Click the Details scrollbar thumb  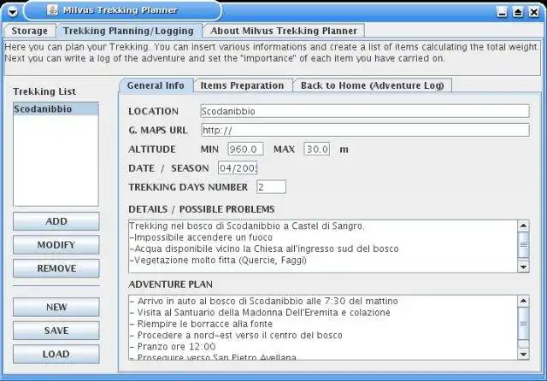tap(524, 244)
